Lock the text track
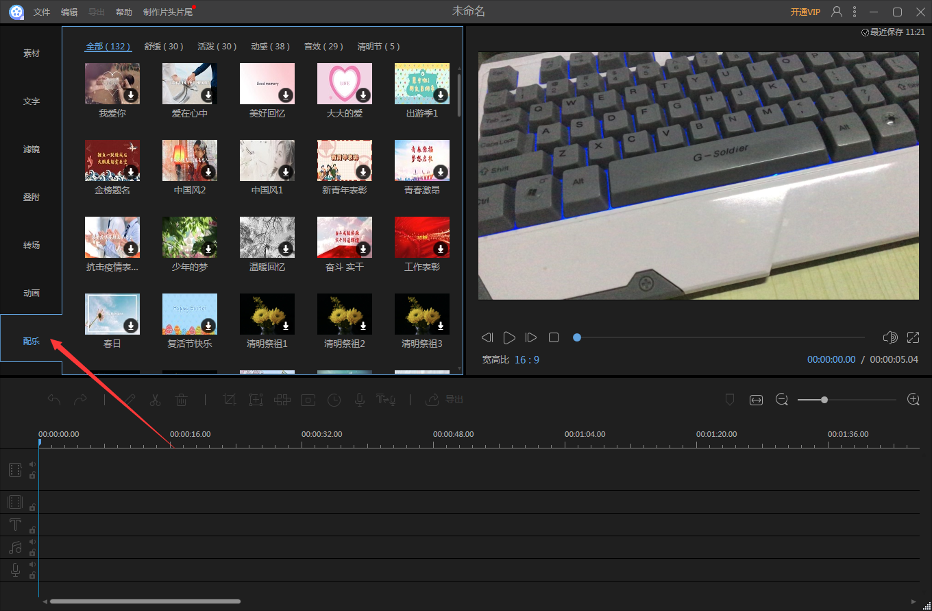The width and height of the screenshot is (932, 611). pyautogui.click(x=32, y=530)
